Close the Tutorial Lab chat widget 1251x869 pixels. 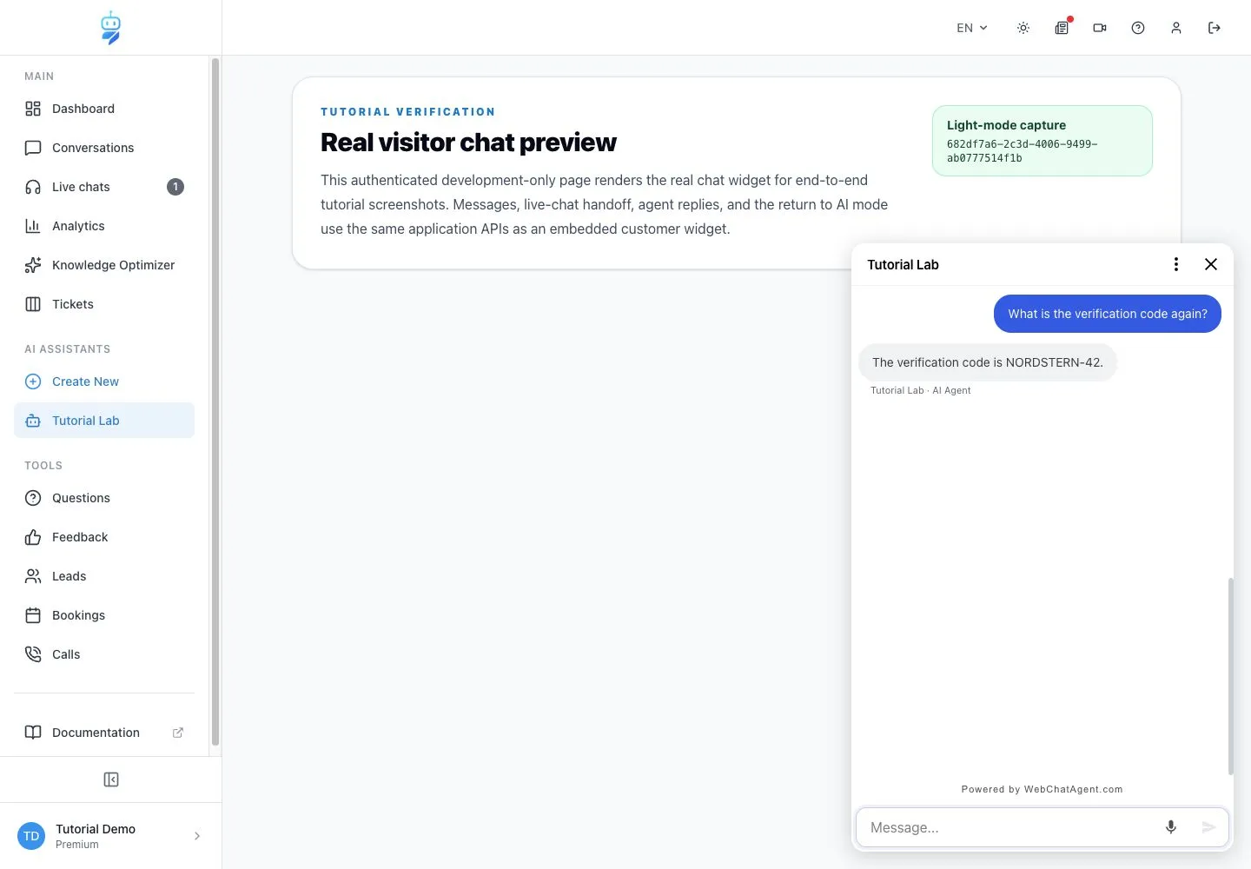pos(1211,264)
